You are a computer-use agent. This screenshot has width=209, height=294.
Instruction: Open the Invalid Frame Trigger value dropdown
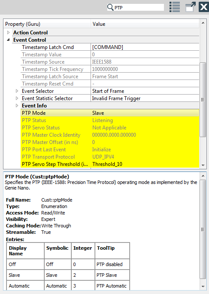tap(145, 98)
